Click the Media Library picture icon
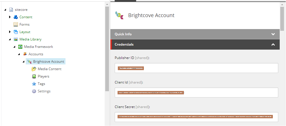Image resolution: width=286 pixels, height=126 pixels. (x=16, y=39)
